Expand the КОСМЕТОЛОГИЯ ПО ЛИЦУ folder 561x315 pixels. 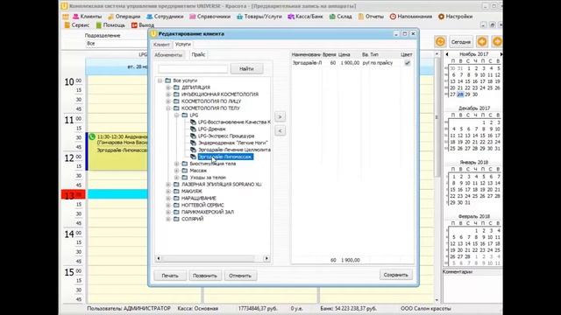coord(168,101)
